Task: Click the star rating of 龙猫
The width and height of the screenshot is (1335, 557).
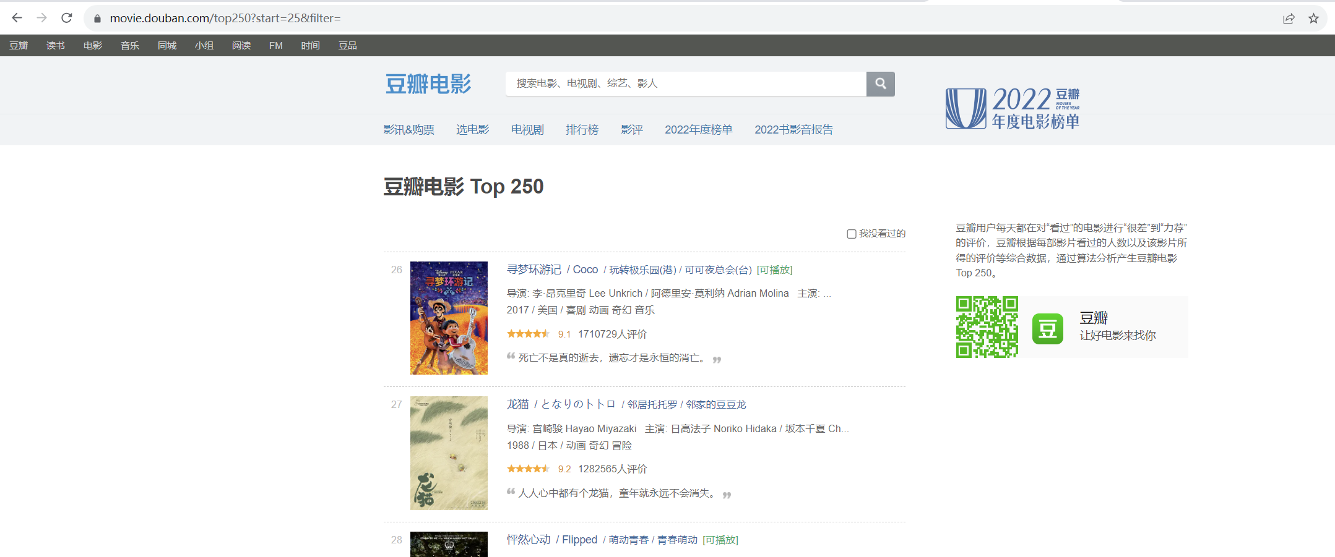Action: click(x=528, y=469)
